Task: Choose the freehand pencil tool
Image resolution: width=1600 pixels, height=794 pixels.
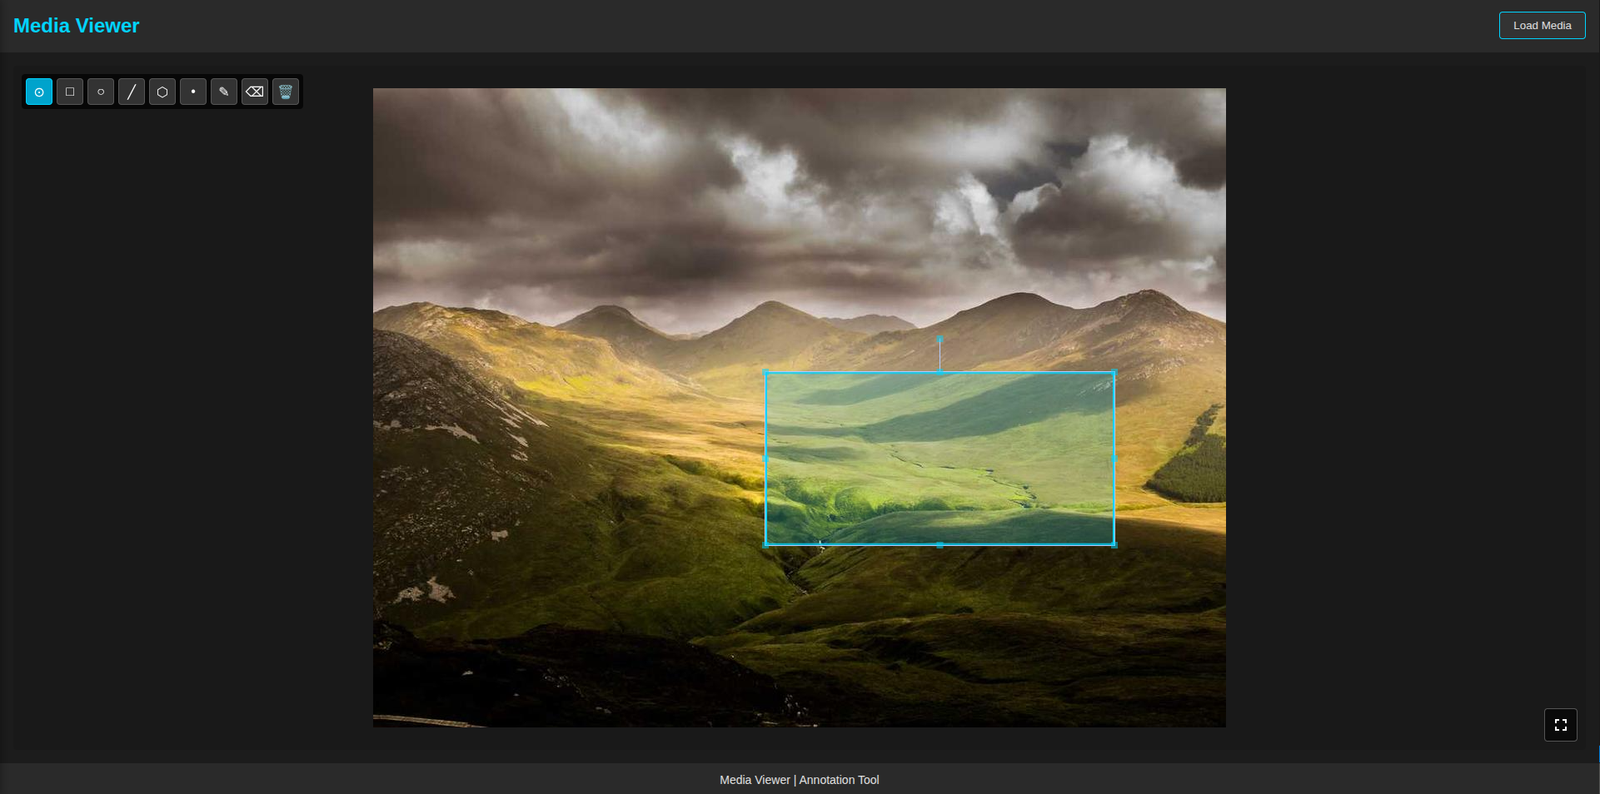Action: [x=224, y=92]
